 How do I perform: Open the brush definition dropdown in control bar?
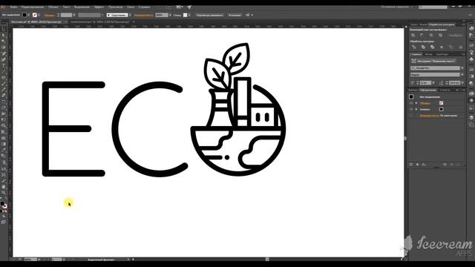130,15
